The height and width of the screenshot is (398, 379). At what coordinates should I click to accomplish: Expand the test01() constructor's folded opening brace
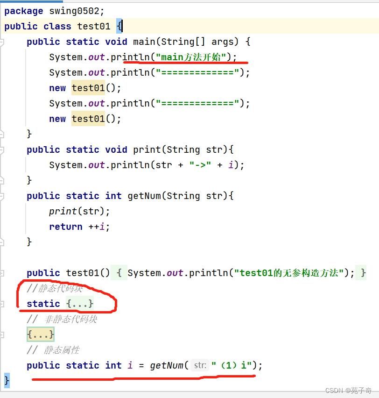(x=119, y=273)
